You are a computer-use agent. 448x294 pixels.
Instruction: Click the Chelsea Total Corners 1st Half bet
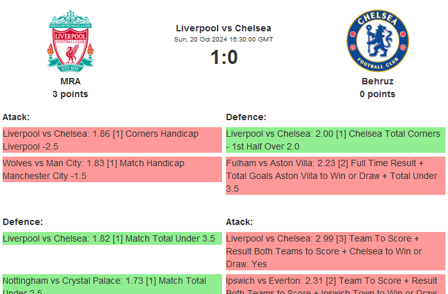click(335, 140)
